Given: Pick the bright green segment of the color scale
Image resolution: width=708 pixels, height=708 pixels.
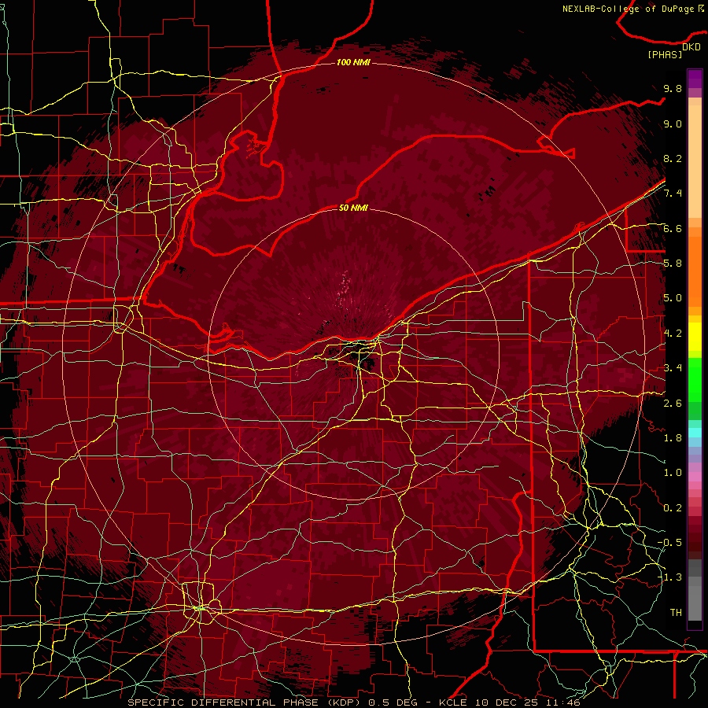Looking at the screenshot, I should [695, 378].
